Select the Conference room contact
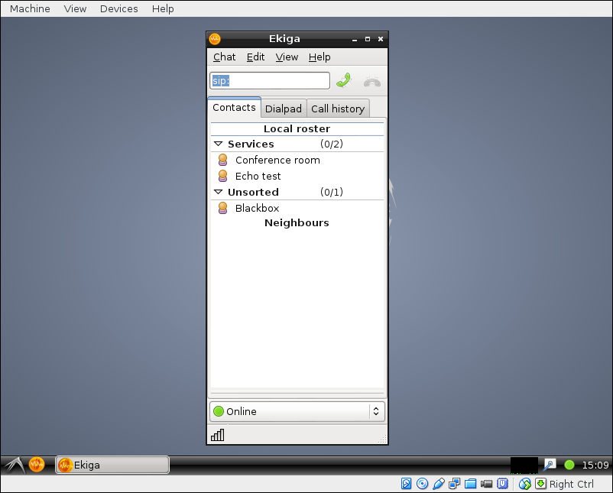The width and height of the screenshot is (613, 493). pyautogui.click(x=297, y=160)
